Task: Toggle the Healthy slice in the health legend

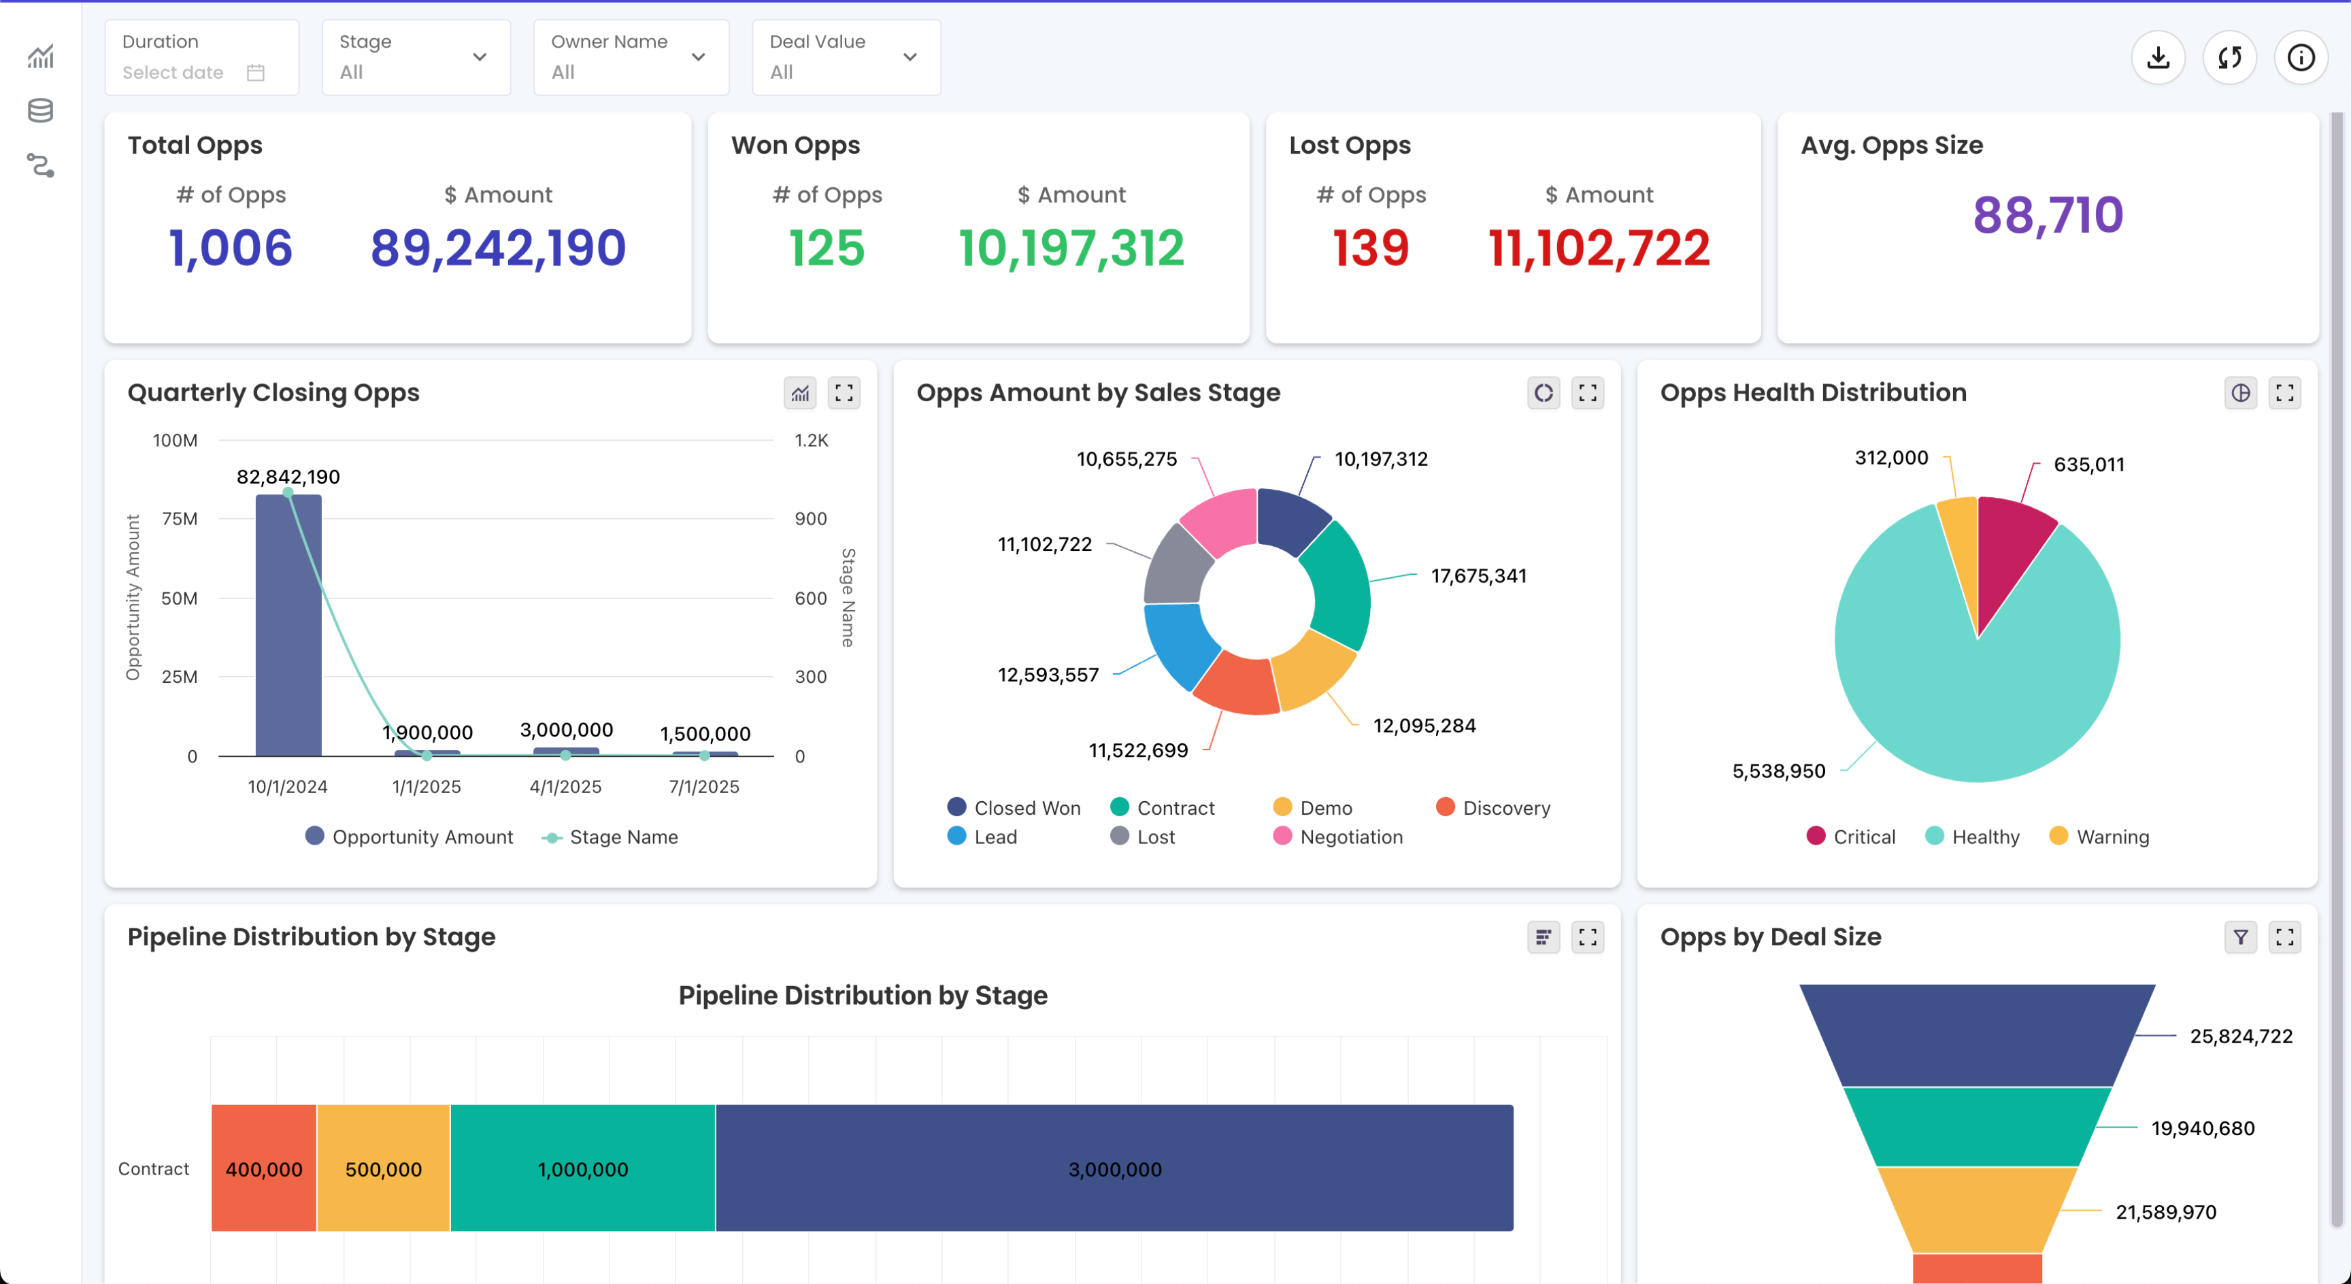Action: pos(1973,836)
